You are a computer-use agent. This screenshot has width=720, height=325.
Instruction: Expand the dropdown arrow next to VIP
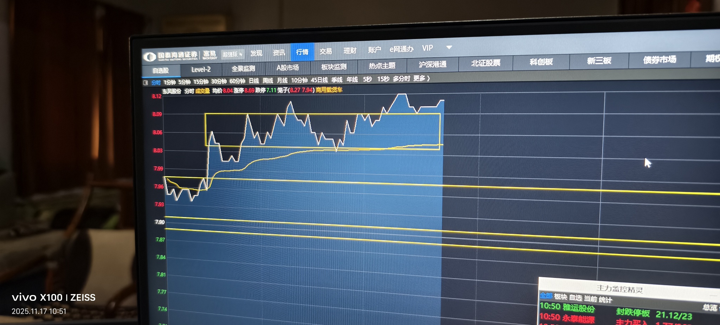pyautogui.click(x=449, y=47)
